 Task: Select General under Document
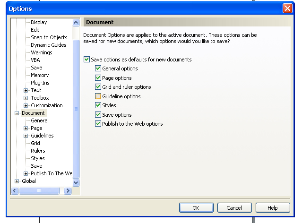(40, 120)
